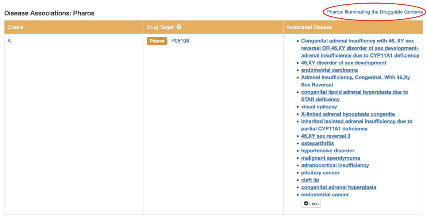Open the hypertensive disorder link
This screenshot has height=216, width=427.
coord(328,151)
